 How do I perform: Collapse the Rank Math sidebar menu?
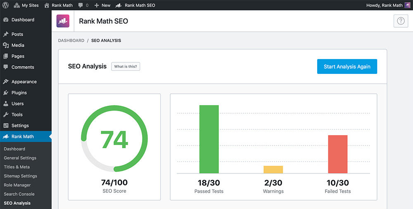(23, 137)
